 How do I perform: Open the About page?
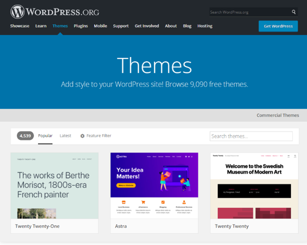[x=171, y=26]
